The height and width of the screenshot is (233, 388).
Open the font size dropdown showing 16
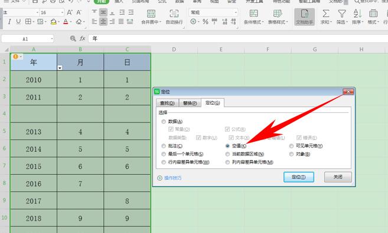click(x=62, y=12)
